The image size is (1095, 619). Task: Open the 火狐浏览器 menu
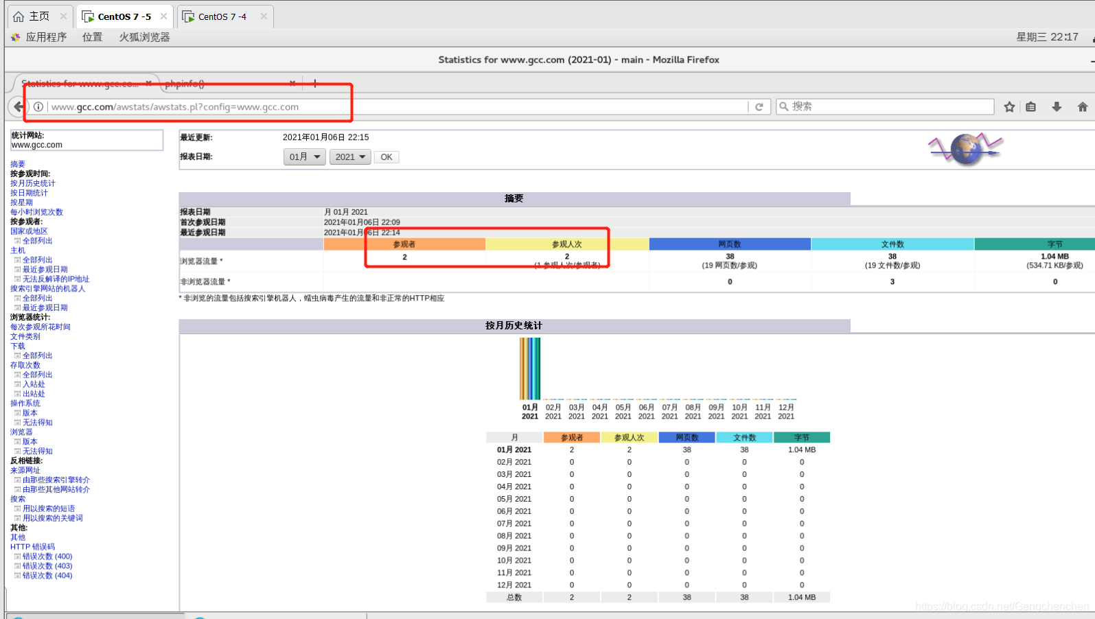pos(144,37)
